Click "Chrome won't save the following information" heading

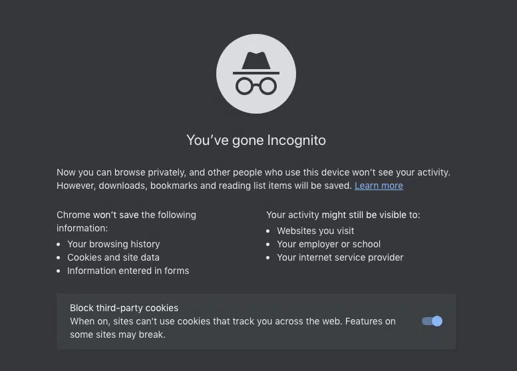(126, 221)
